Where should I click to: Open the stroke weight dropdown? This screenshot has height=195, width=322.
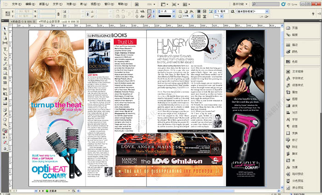click(174, 11)
